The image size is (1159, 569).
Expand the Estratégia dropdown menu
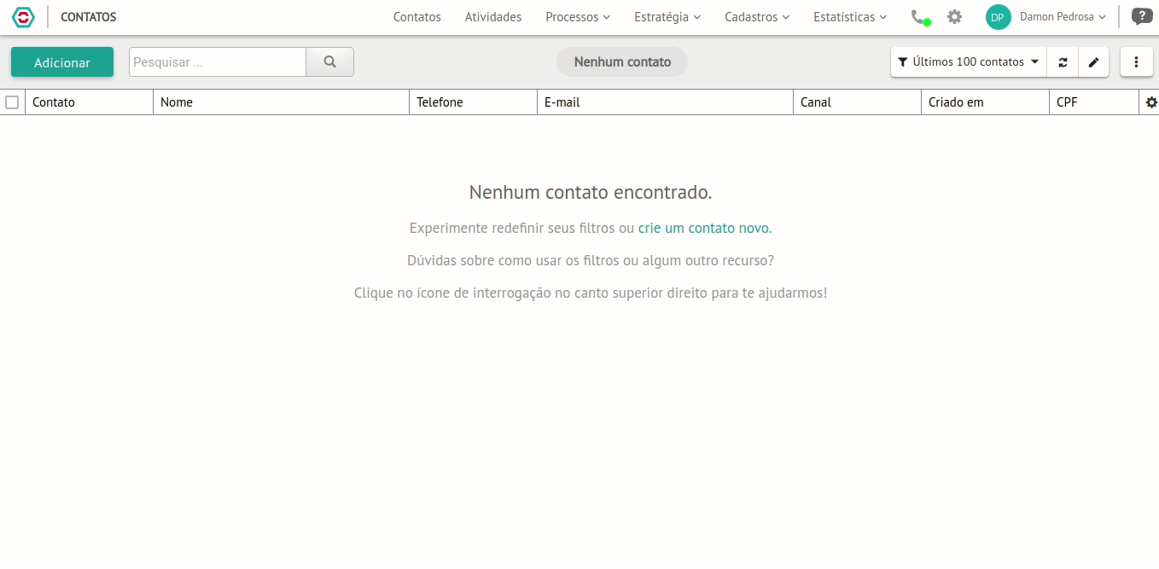[x=667, y=17]
